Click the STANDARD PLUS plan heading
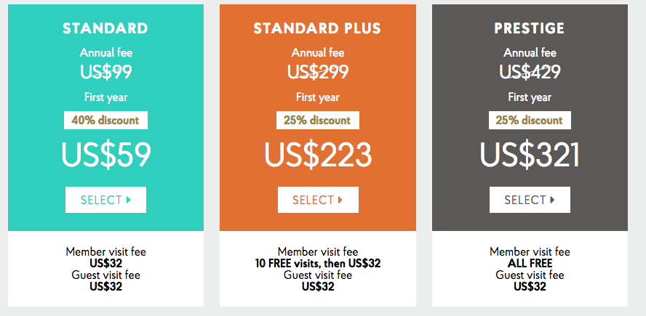 click(x=317, y=29)
